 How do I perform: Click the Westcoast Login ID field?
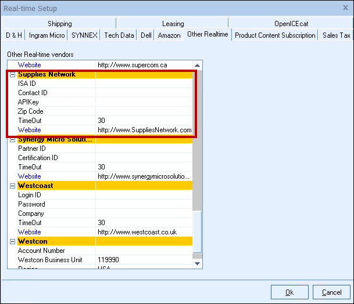point(144,195)
